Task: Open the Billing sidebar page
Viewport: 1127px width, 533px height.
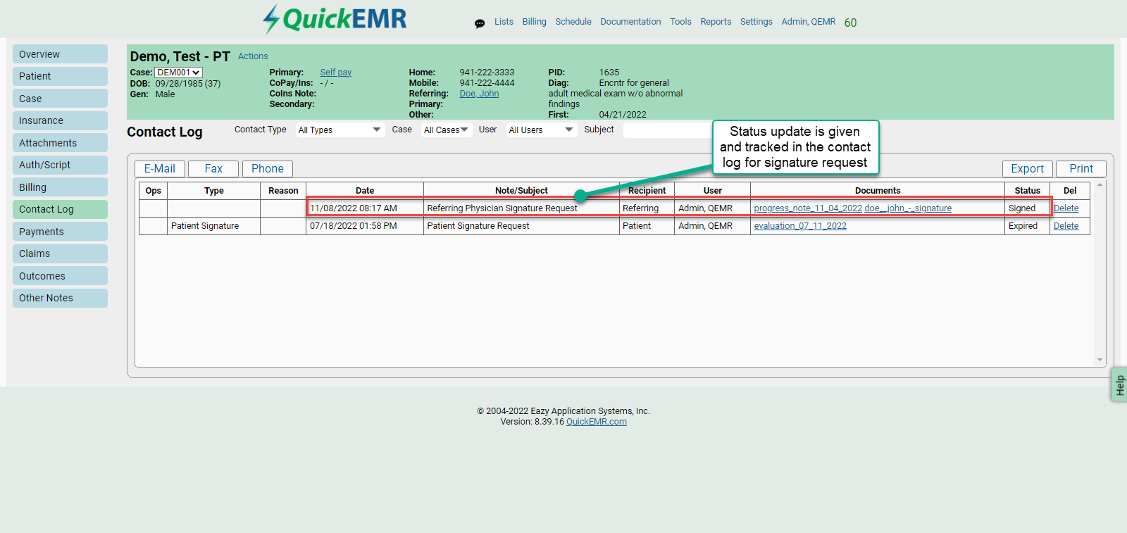Action: point(60,187)
